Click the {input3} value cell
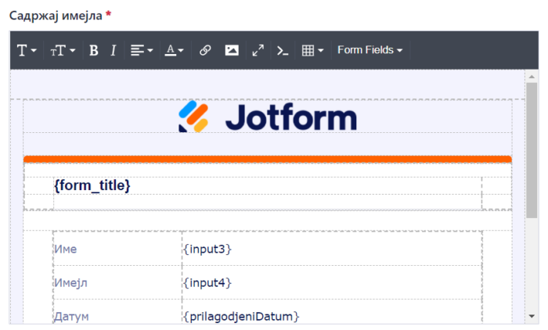The width and height of the screenshot is (548, 330). click(332, 249)
